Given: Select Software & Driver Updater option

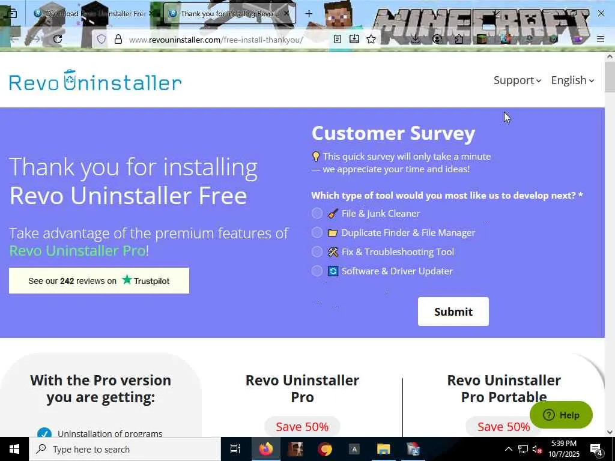Looking at the screenshot, I should point(317,271).
